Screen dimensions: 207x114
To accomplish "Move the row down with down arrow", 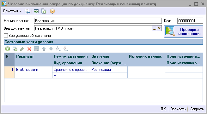I will pyautogui.click(x=51, y=49).
